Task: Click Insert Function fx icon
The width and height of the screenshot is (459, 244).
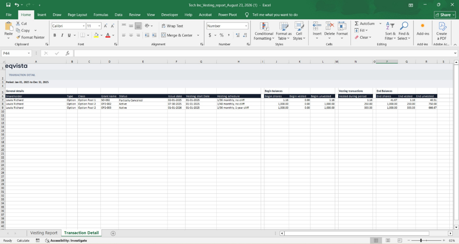Action: (68, 53)
